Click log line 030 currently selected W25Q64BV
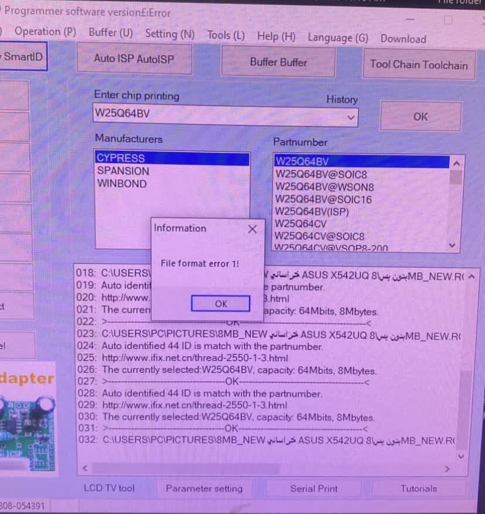The width and height of the screenshot is (485, 514). point(239,417)
